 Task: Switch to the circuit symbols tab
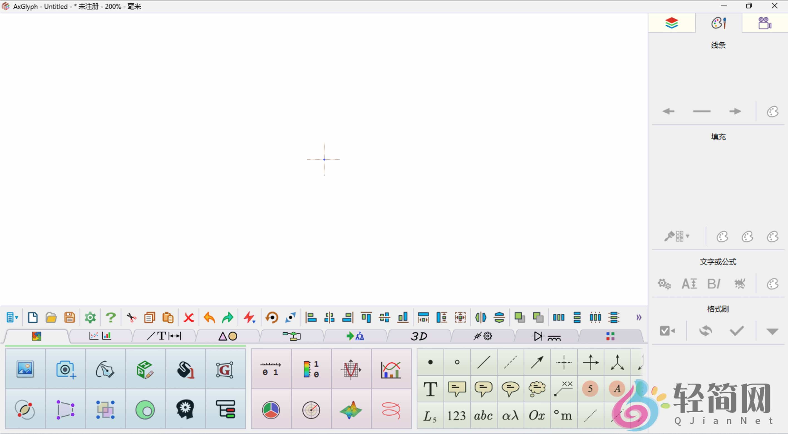[546, 336]
